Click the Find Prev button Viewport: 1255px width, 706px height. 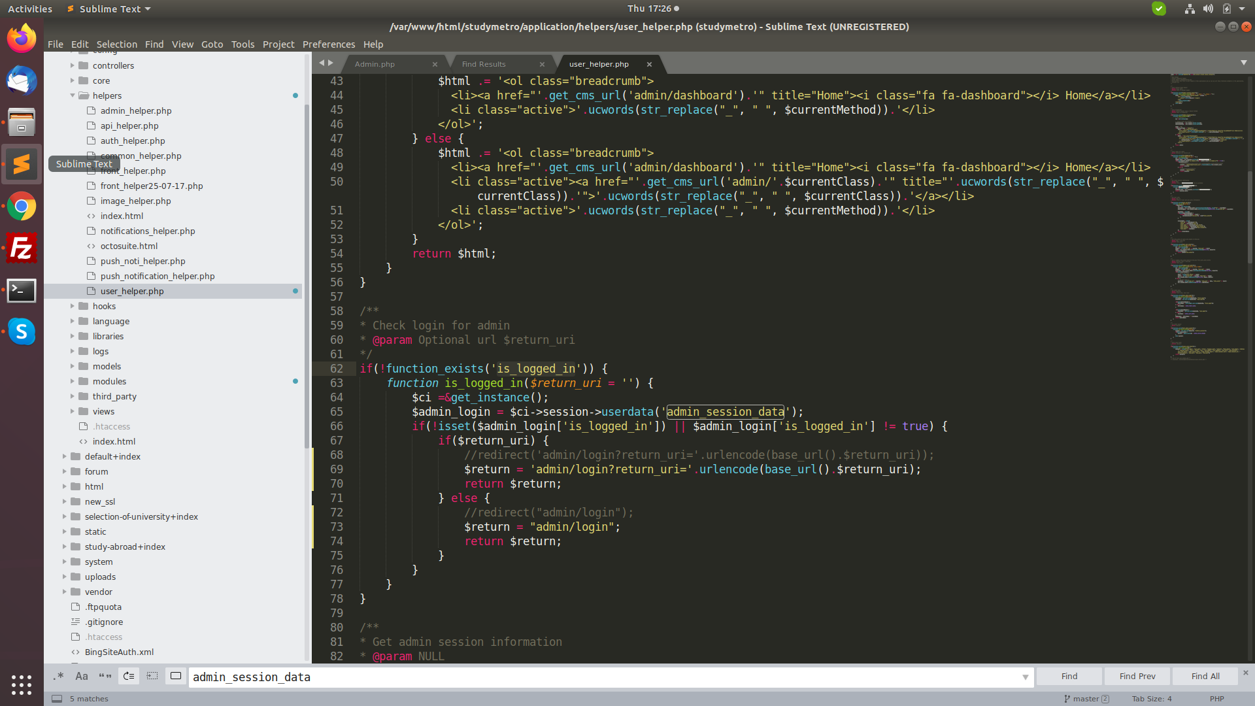tap(1137, 676)
